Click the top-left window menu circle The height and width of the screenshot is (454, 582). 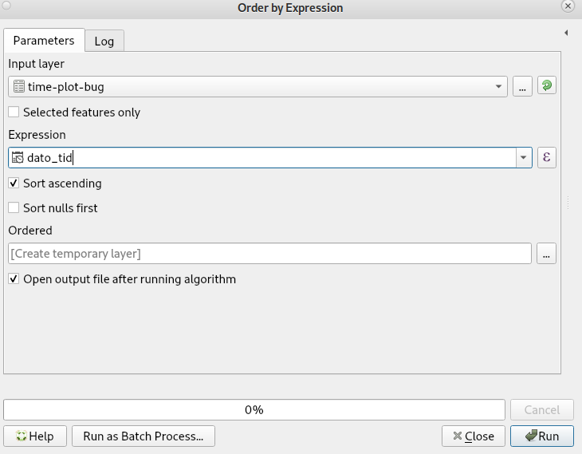click(x=6, y=6)
